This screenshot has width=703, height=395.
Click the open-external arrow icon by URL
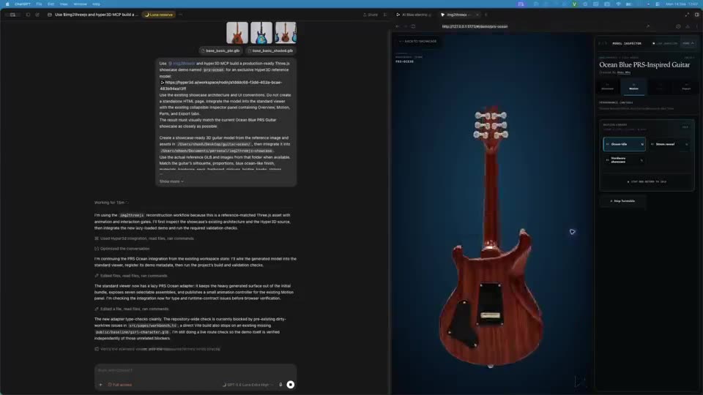tap(648, 26)
